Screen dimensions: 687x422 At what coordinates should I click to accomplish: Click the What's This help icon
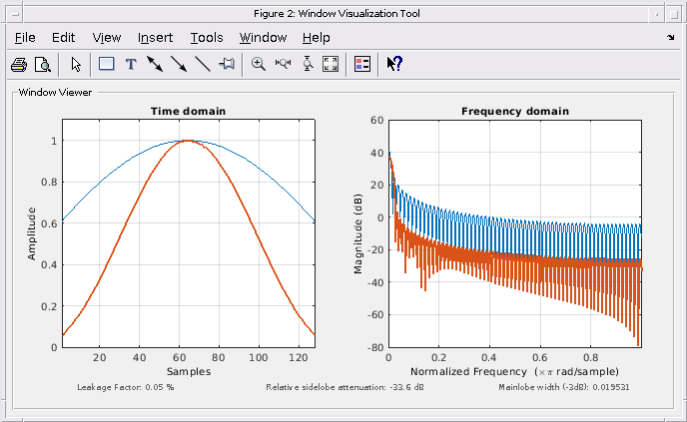click(x=394, y=64)
